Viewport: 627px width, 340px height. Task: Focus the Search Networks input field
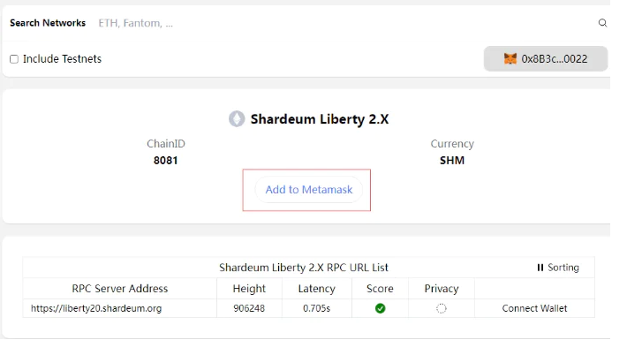pos(344,23)
